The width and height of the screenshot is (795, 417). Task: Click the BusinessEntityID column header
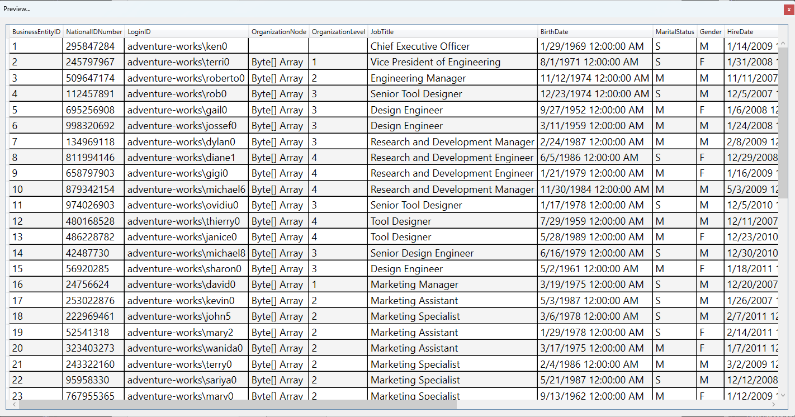(36, 32)
